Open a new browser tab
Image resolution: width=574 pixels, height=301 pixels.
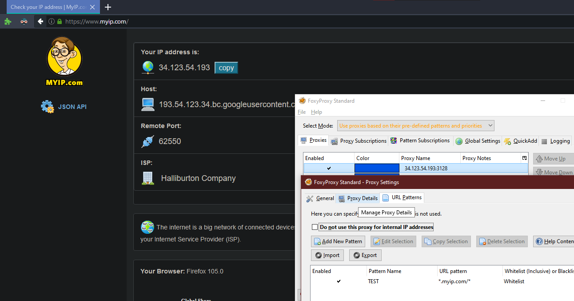[x=108, y=7]
